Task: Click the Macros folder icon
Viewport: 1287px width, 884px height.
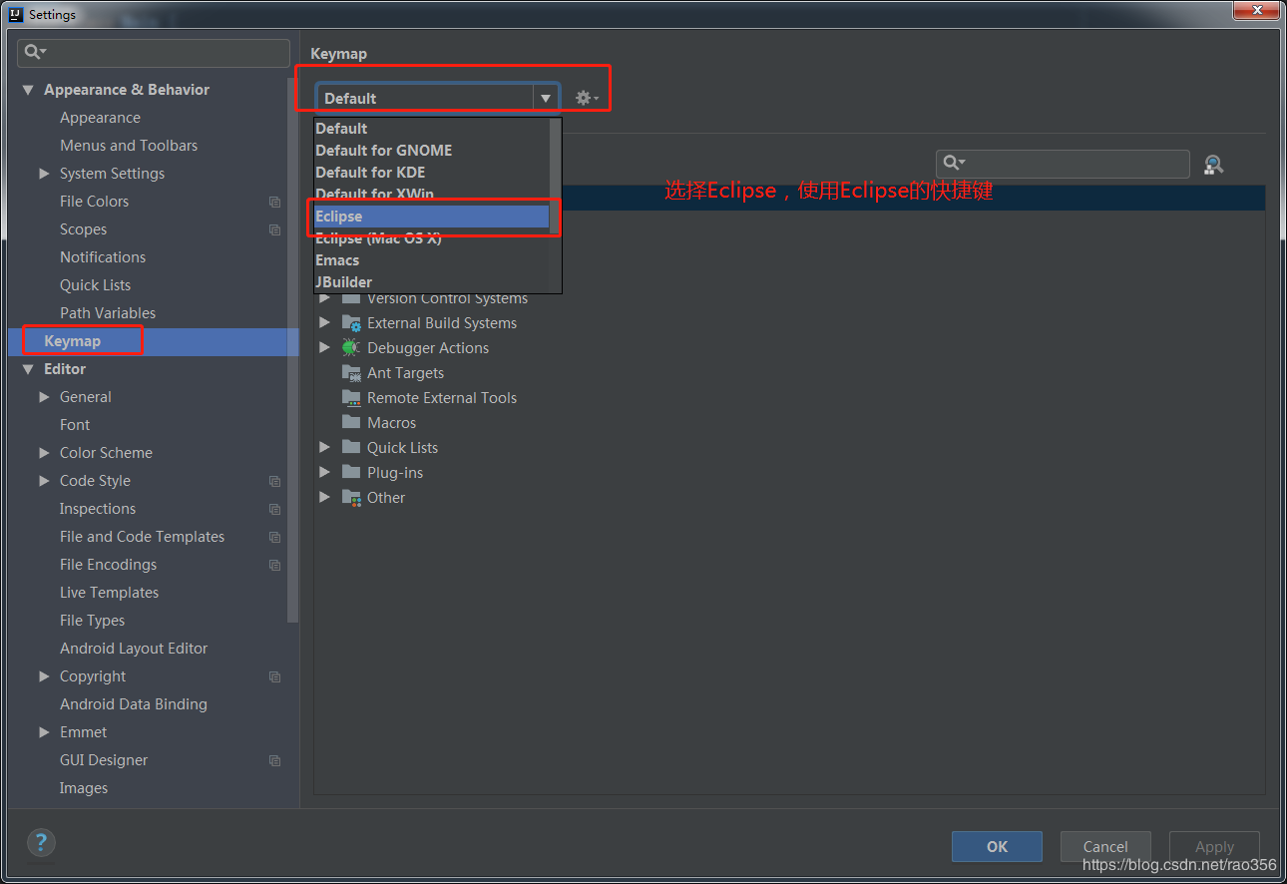Action: (x=351, y=422)
